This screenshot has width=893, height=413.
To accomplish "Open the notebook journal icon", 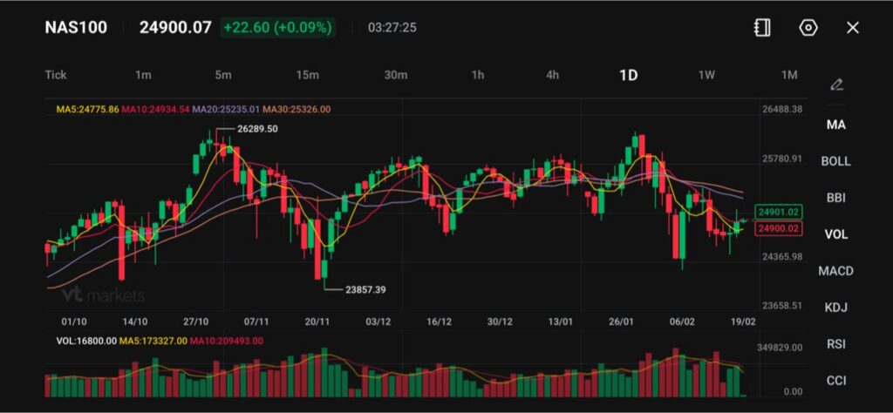I will click(x=762, y=28).
